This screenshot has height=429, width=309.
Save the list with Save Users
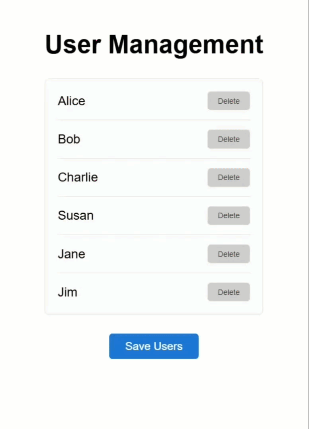(x=154, y=346)
